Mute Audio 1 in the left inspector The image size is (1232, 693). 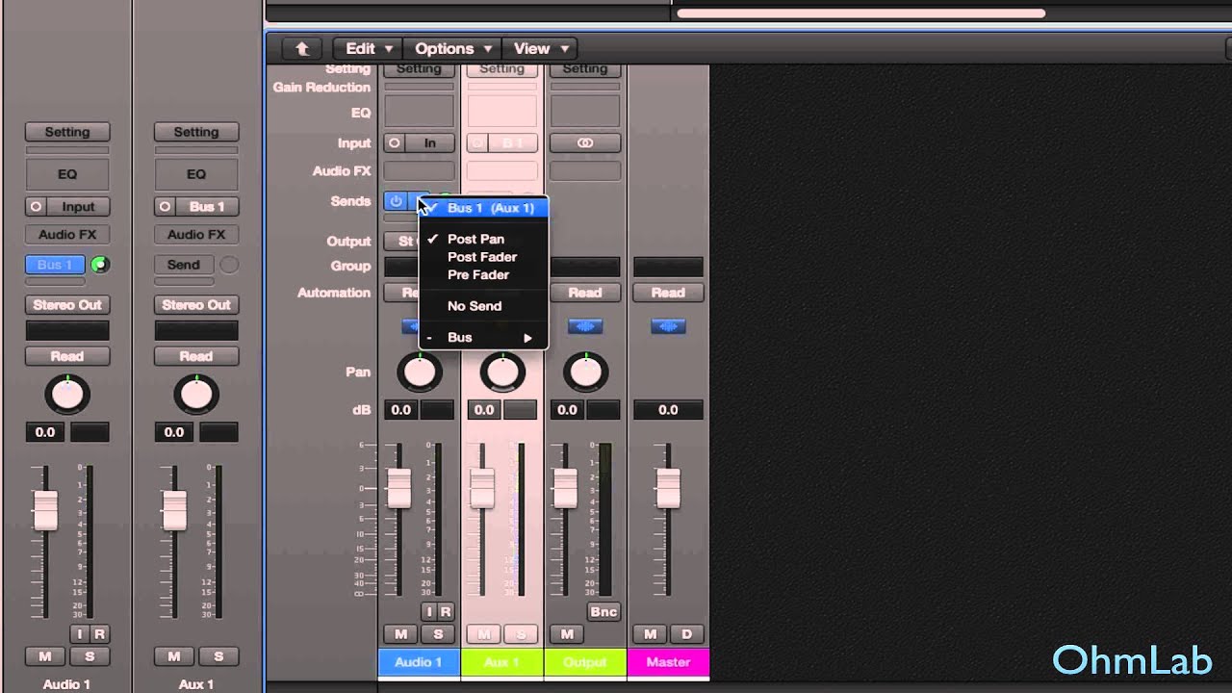44,656
